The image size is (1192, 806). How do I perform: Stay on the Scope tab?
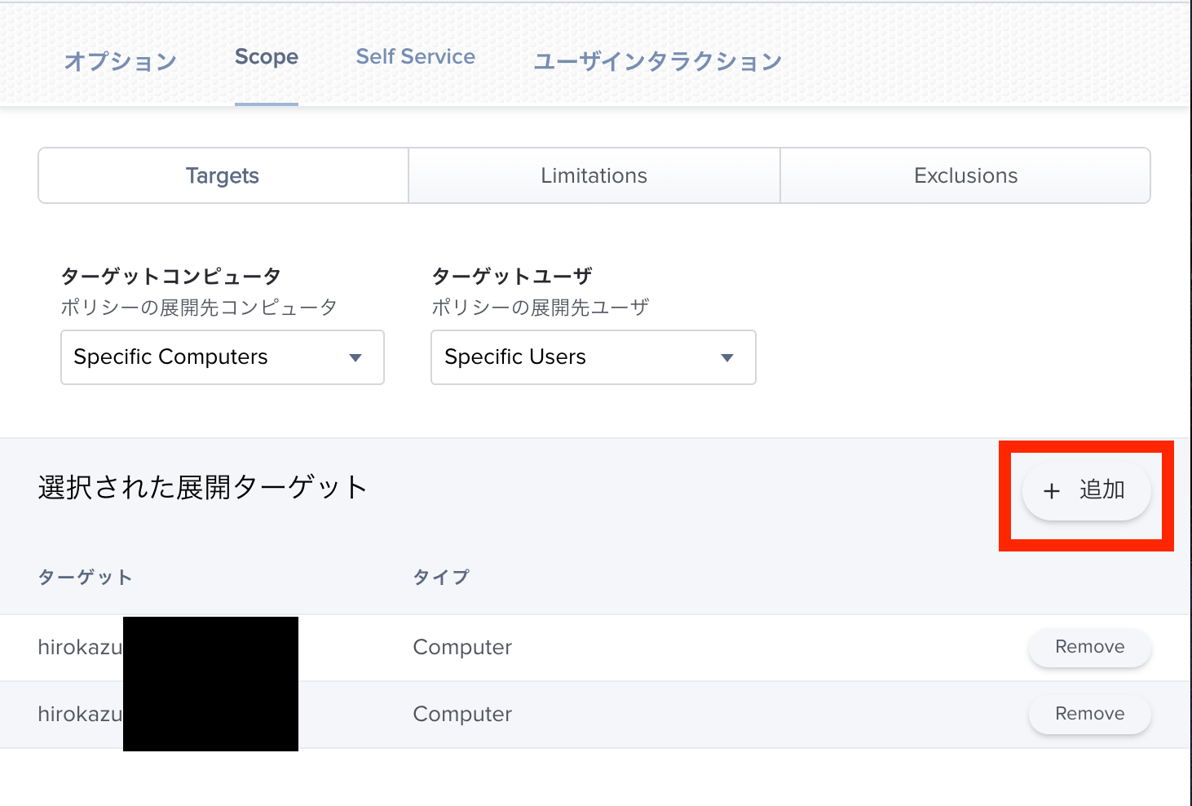point(266,57)
